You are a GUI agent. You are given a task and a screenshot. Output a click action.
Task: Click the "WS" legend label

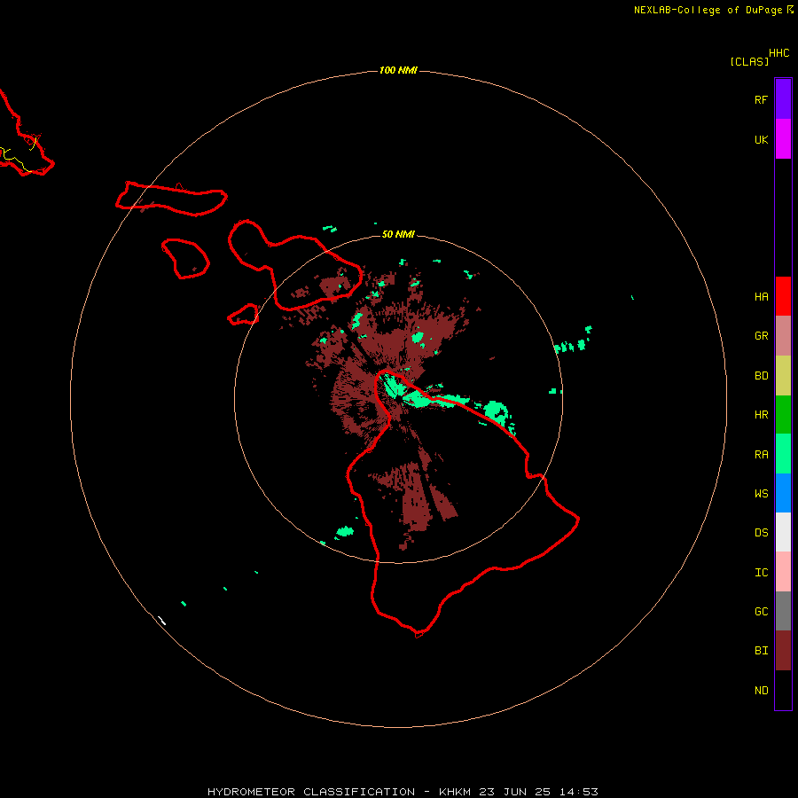point(761,494)
